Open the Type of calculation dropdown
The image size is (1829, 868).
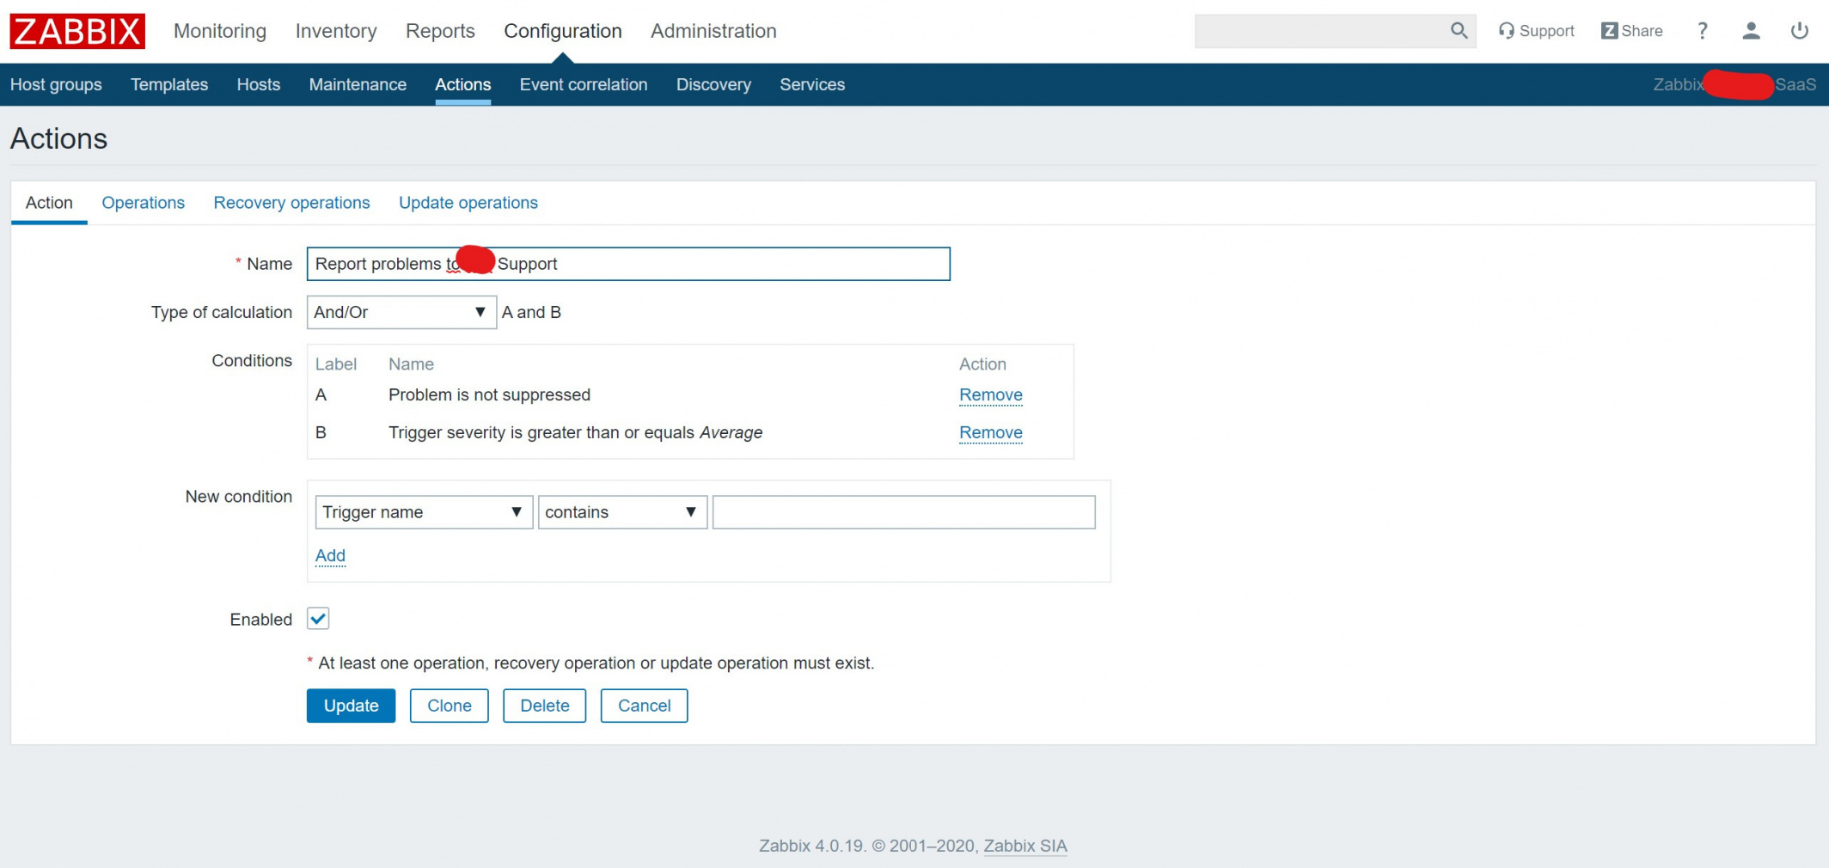[401, 312]
